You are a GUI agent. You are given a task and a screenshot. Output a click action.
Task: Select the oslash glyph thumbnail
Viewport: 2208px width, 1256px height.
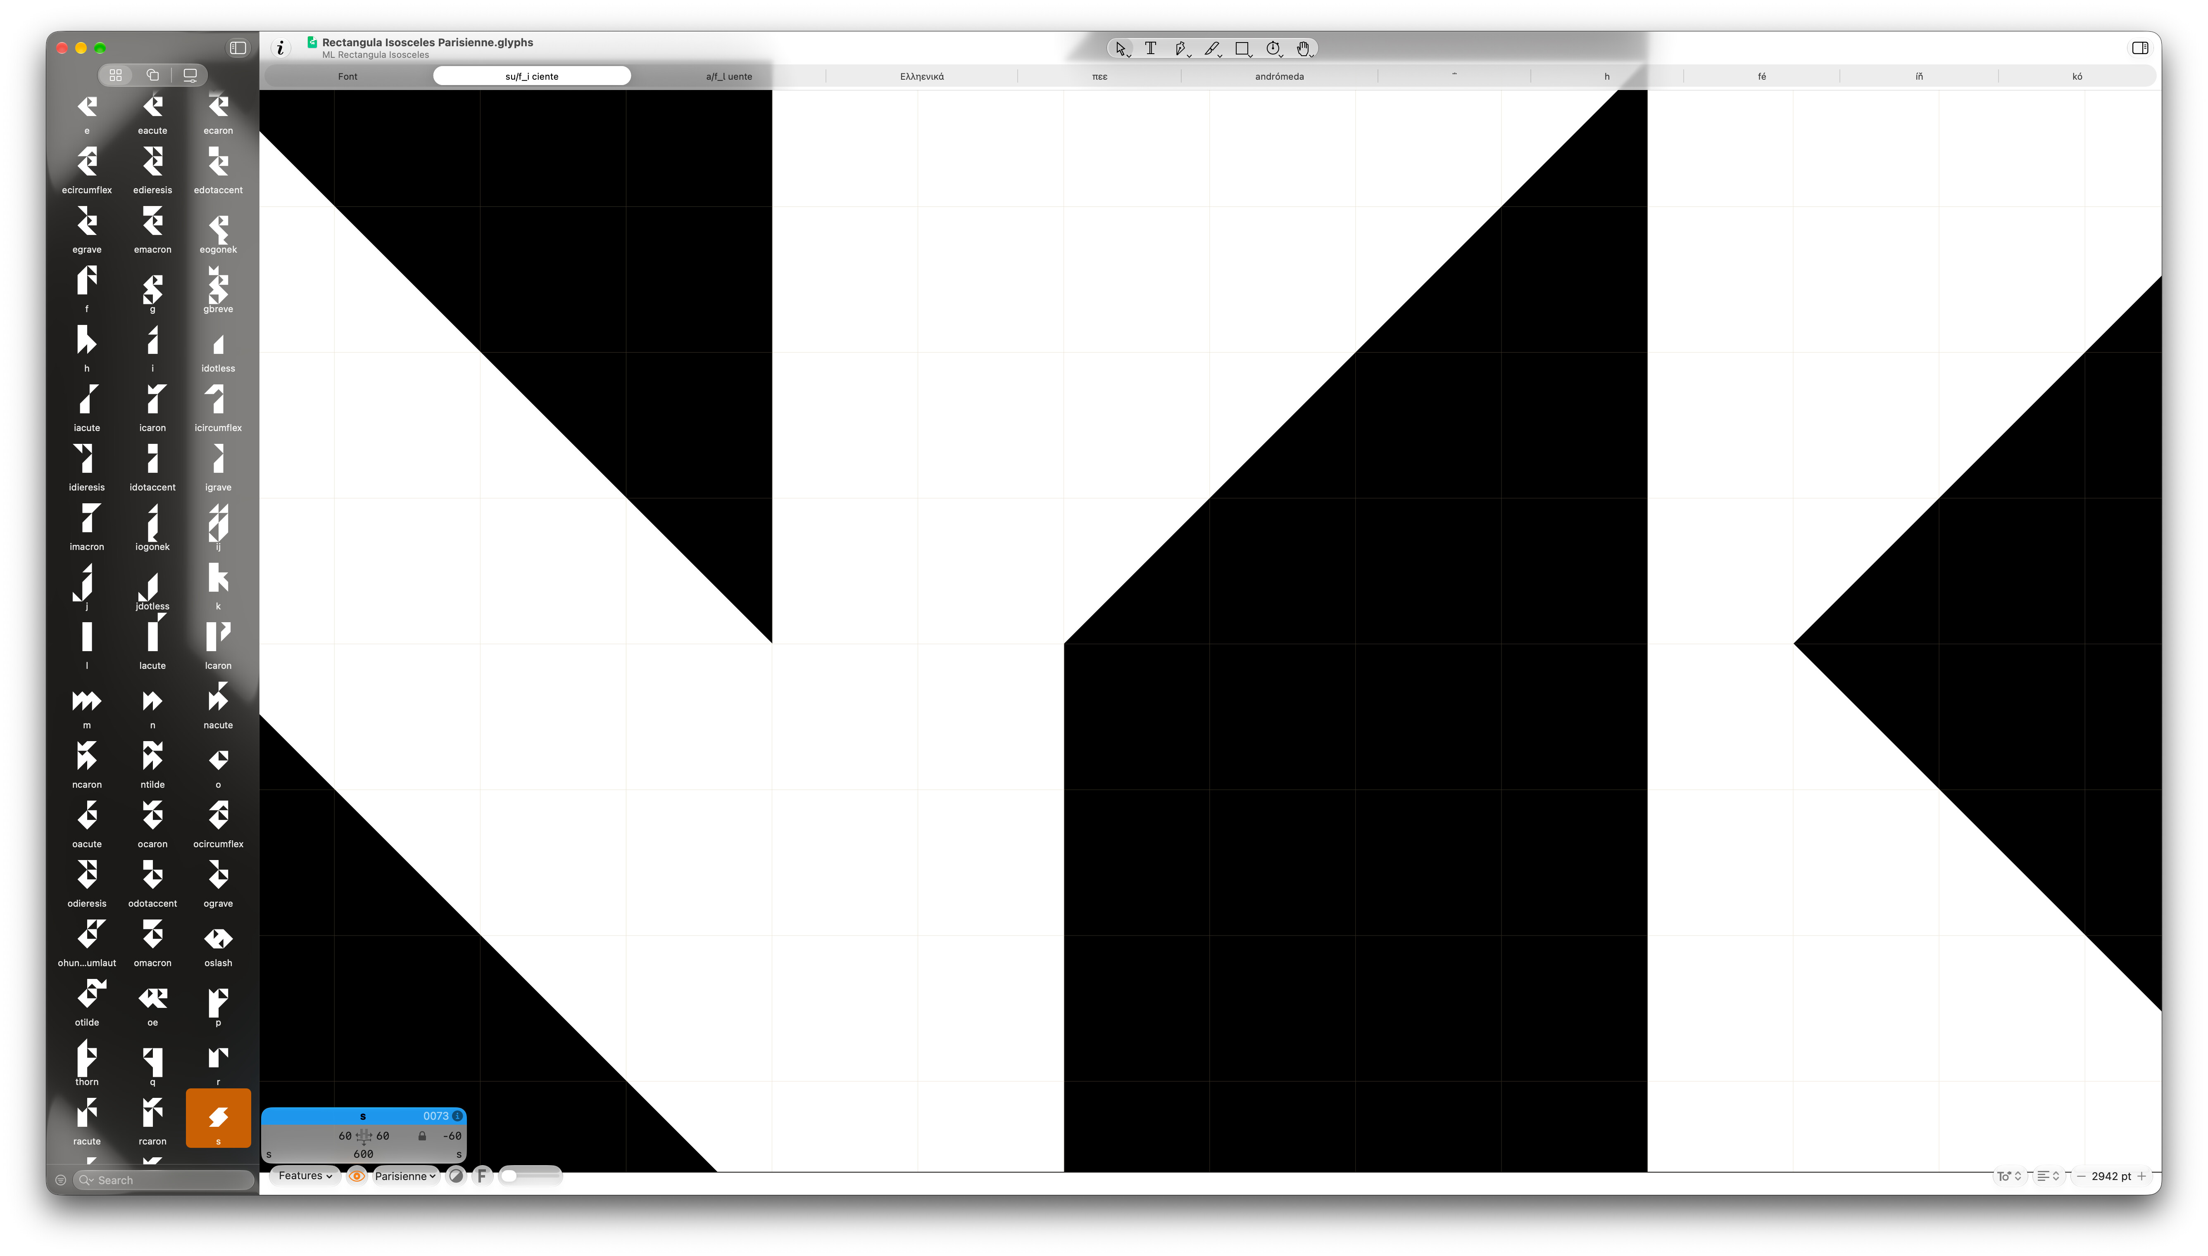tap(219, 946)
